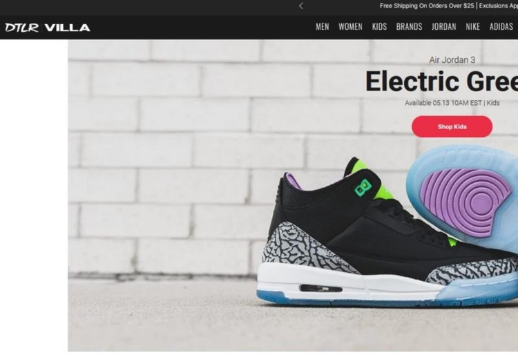The image size is (518, 355).
Task: Click the Free Shipping announcement text
Action: (427, 6)
